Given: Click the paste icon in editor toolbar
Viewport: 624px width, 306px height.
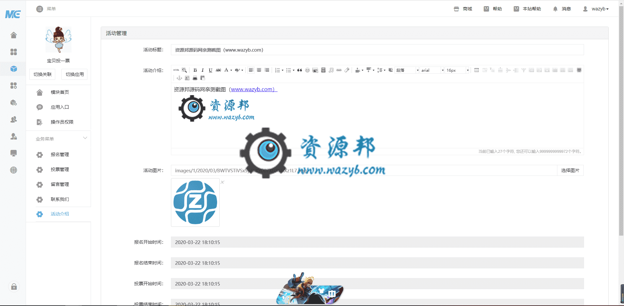Looking at the screenshot, I should click(203, 78).
